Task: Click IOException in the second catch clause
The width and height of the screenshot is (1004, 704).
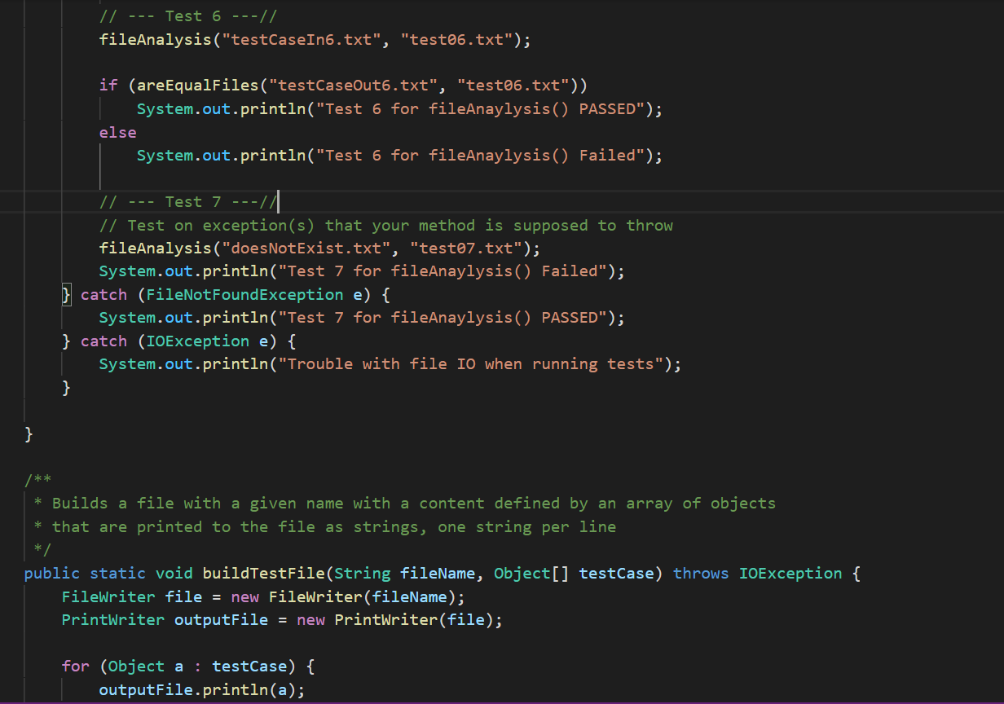Action: pos(197,341)
